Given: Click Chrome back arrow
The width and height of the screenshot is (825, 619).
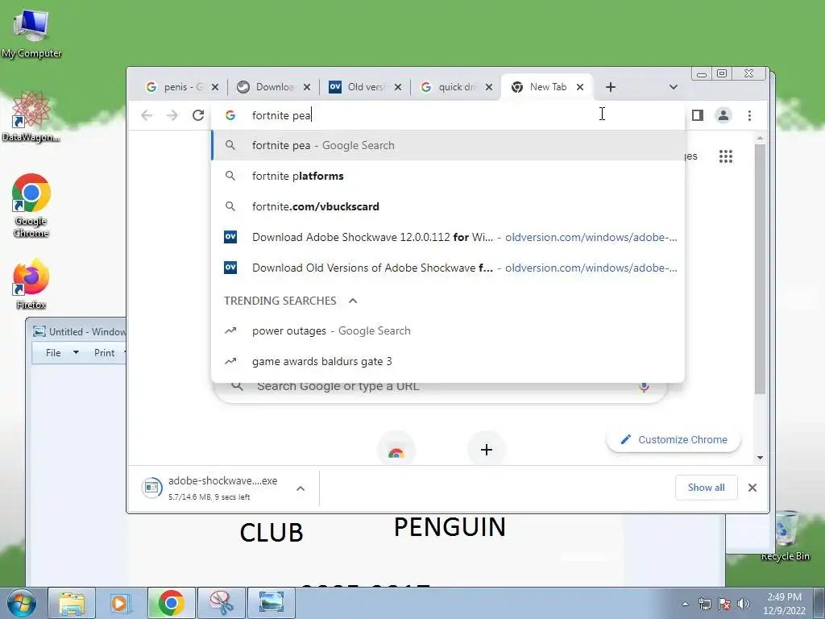Looking at the screenshot, I should point(147,115).
